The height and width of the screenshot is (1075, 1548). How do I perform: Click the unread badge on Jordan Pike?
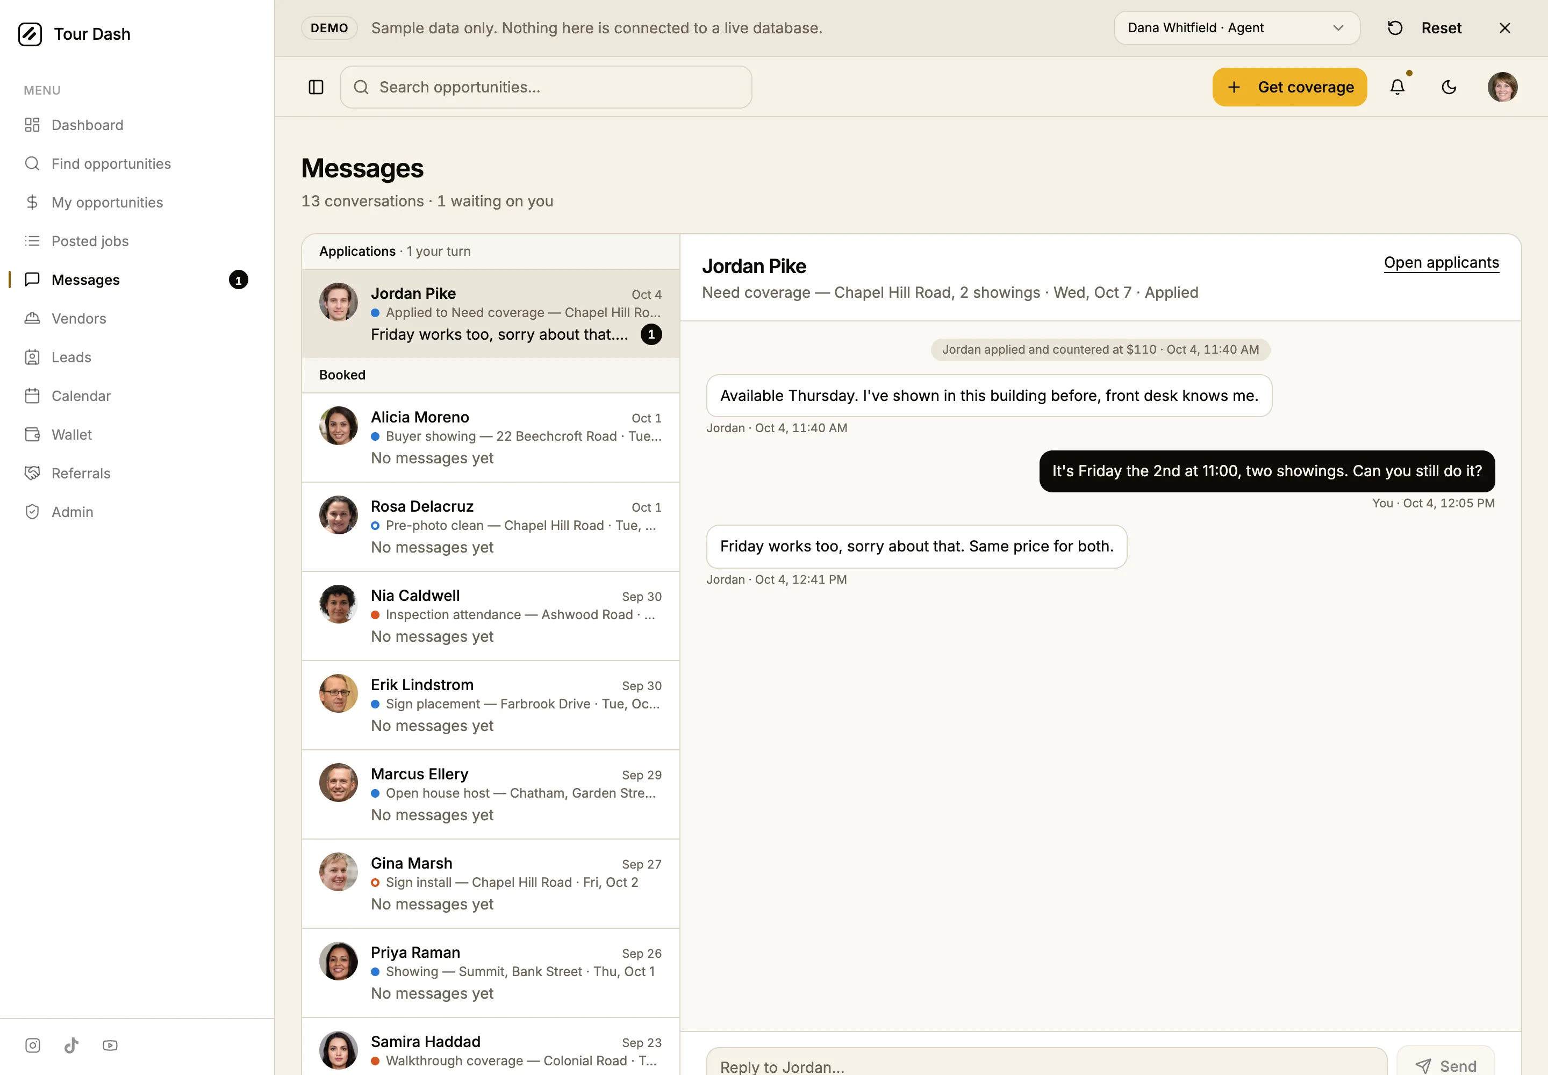651,335
